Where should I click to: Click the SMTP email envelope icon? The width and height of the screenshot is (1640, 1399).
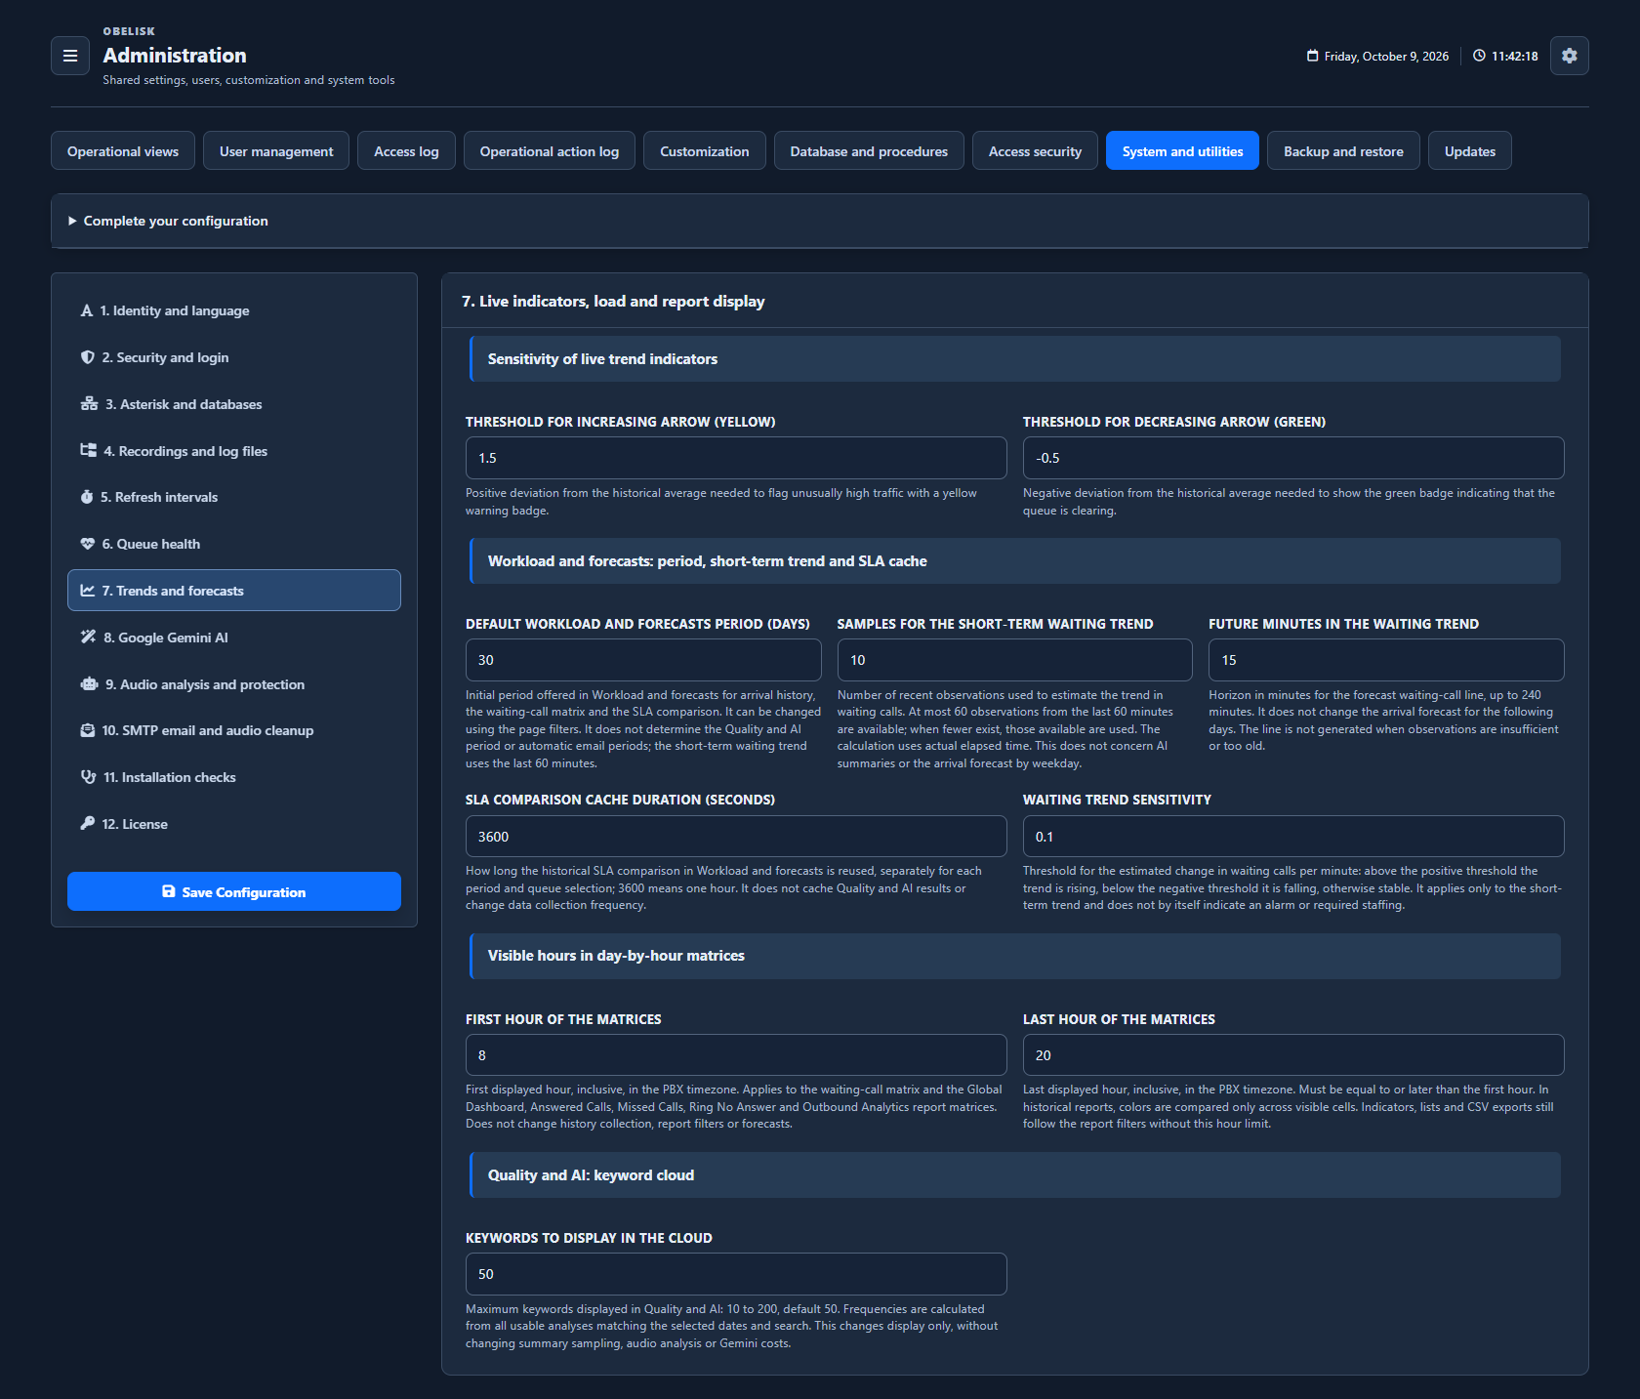[x=88, y=730]
